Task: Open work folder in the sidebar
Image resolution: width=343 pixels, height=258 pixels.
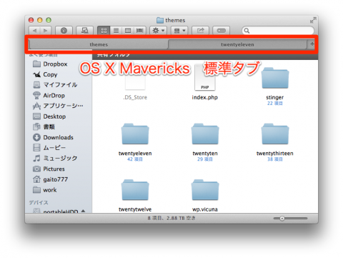Action: point(45,190)
